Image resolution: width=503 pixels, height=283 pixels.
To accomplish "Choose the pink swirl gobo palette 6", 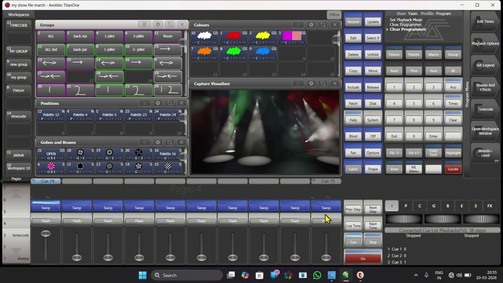I will point(51,168).
